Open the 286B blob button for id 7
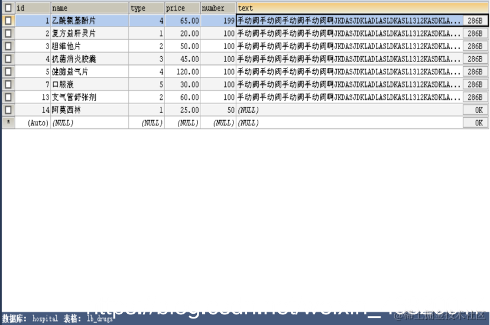The height and width of the screenshot is (325, 490). (475, 84)
